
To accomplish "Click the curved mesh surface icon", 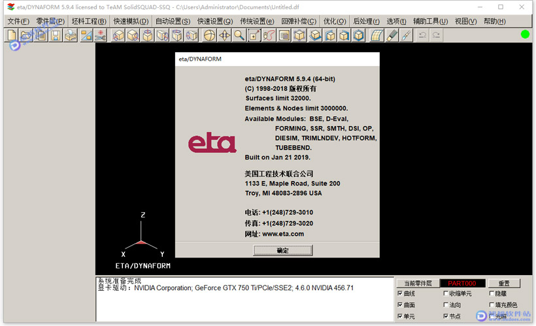I will (377, 35).
